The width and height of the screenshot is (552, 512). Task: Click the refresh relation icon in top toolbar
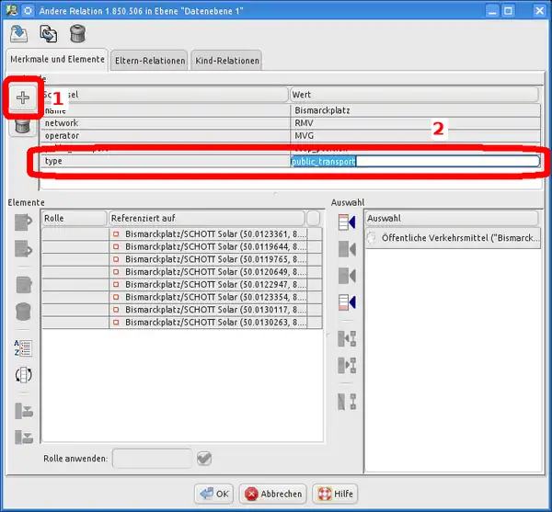(x=48, y=33)
